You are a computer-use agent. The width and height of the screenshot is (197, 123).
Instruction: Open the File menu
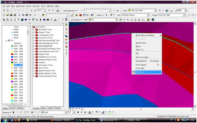pyautogui.click(x=4, y=6)
